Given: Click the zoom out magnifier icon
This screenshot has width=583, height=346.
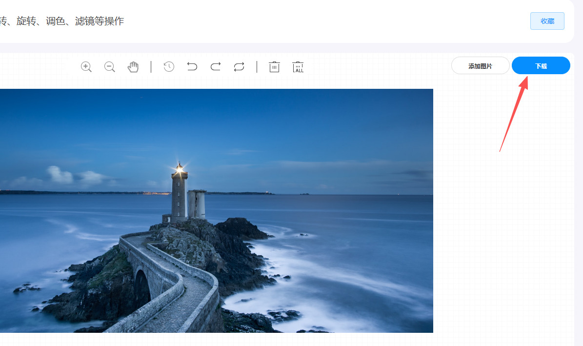Looking at the screenshot, I should 110,67.
